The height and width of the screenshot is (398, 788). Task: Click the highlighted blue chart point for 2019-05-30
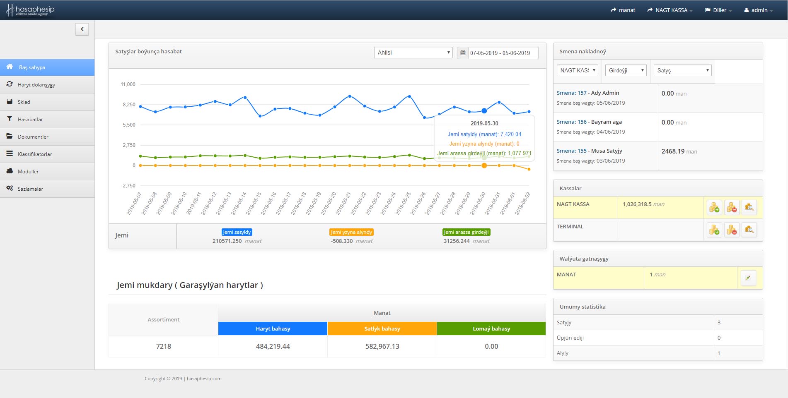(484, 111)
